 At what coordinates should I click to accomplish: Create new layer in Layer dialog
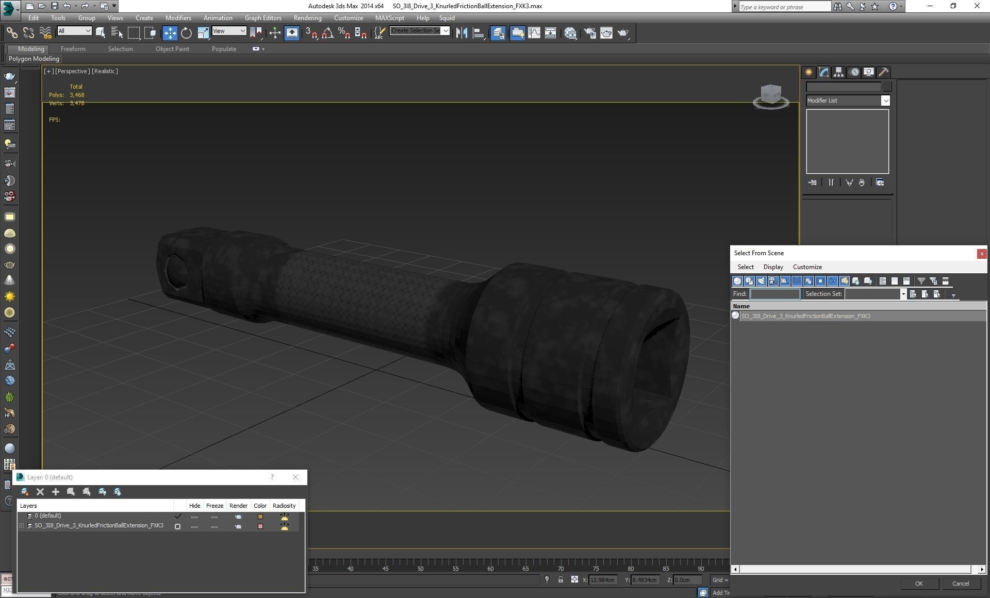pyautogui.click(x=25, y=492)
